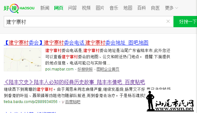Image resolution: width=197 pixels, height=113 pixels.
Task: Switch to the 问答 Q&A tab
Action: [72, 8]
